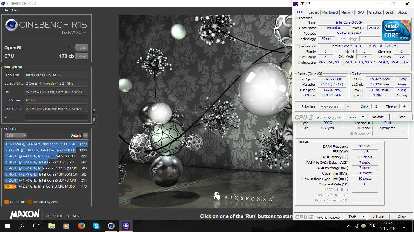The height and width of the screenshot is (232, 414).
Task: Switch to Caches tab
Action: (314, 12)
